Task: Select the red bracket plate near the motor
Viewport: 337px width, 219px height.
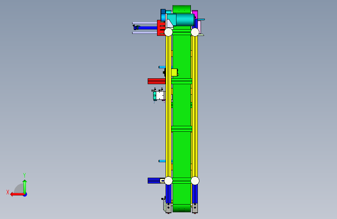Action: coord(161,28)
